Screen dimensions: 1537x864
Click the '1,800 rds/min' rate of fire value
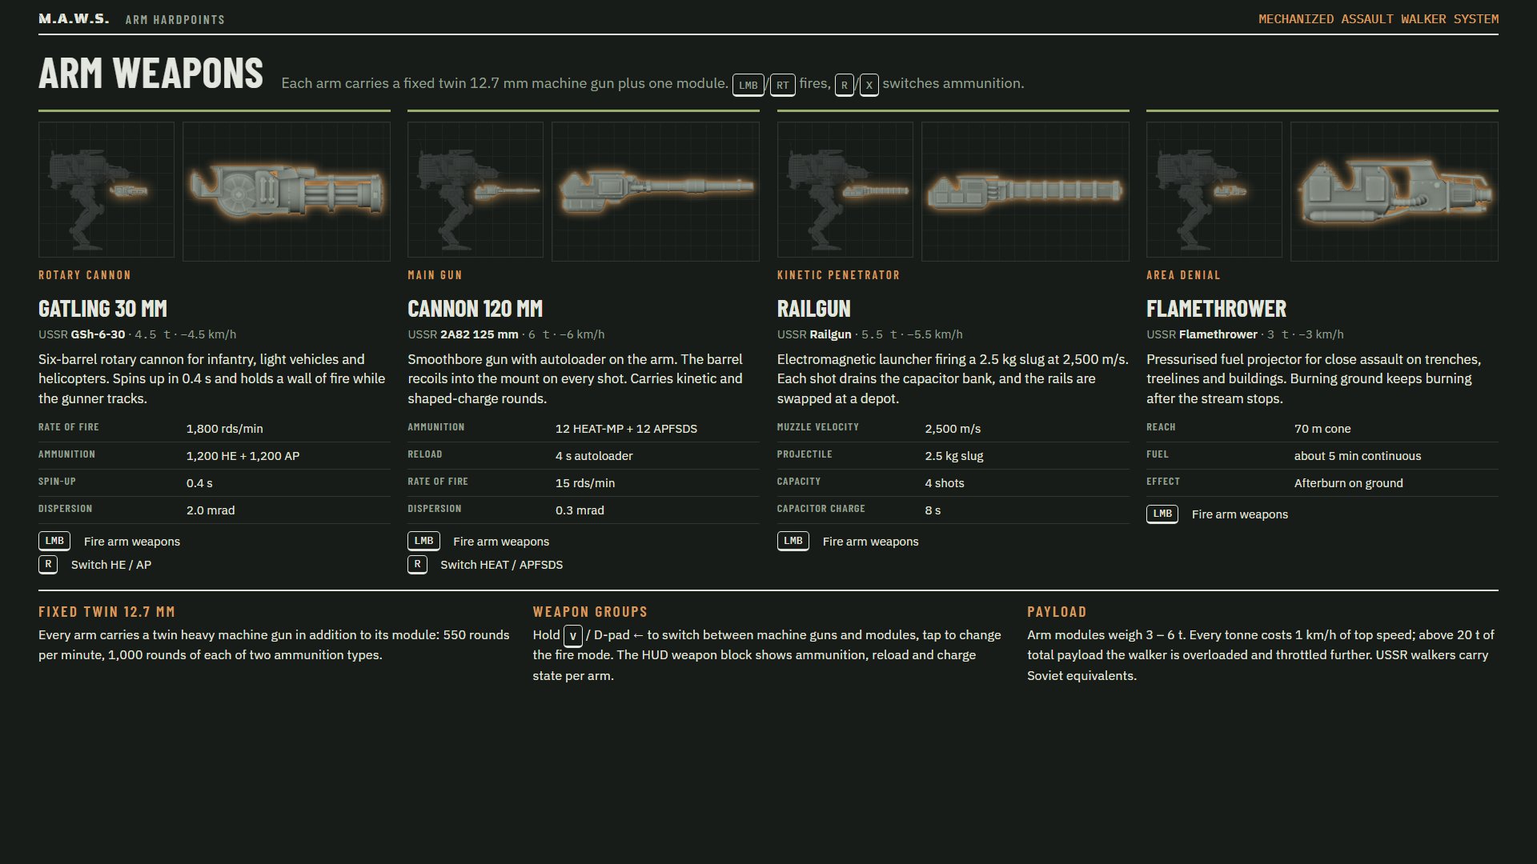tap(225, 429)
